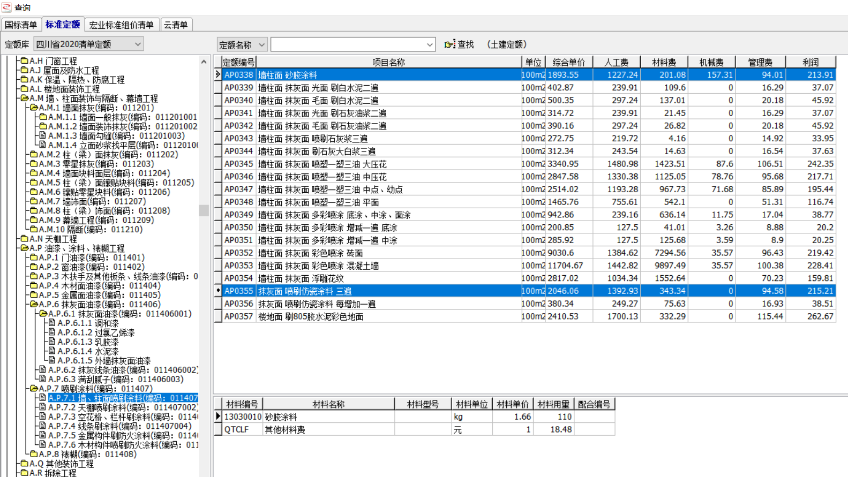
Task: Click the document icon of A.P.6.2 抹灰线条油漆
Action: click(x=43, y=370)
